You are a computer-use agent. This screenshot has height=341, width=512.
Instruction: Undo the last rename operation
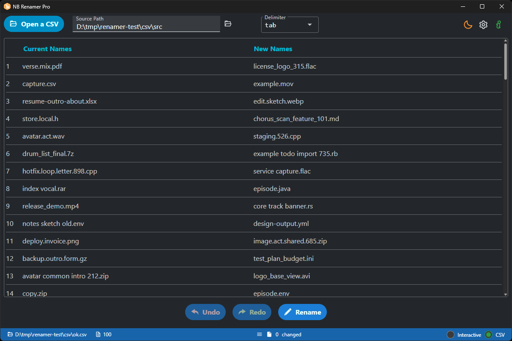pyautogui.click(x=206, y=312)
